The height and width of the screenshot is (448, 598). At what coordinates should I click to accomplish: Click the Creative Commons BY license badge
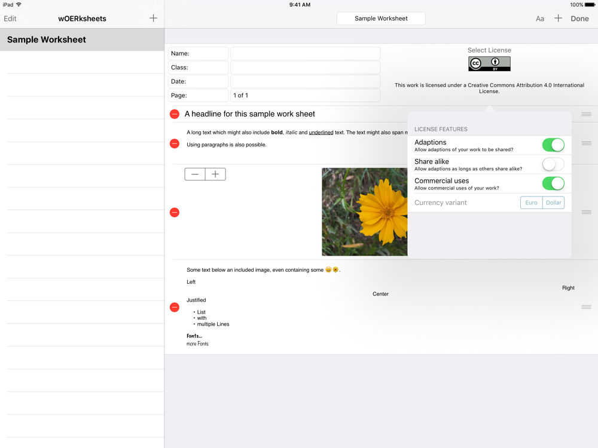coord(489,64)
